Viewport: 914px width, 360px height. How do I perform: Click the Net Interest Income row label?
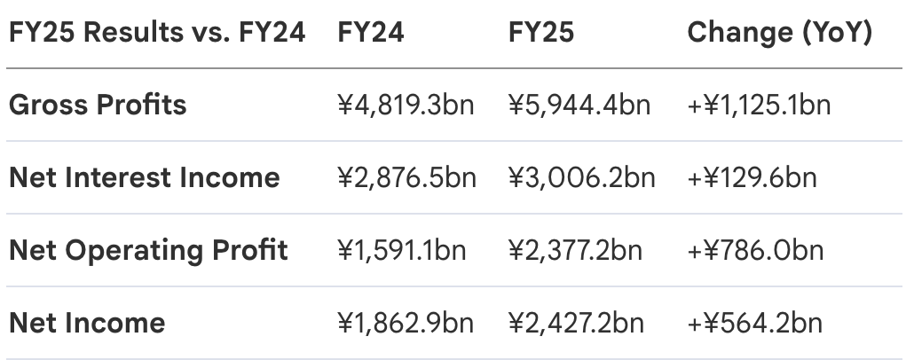pyautogui.click(x=145, y=177)
